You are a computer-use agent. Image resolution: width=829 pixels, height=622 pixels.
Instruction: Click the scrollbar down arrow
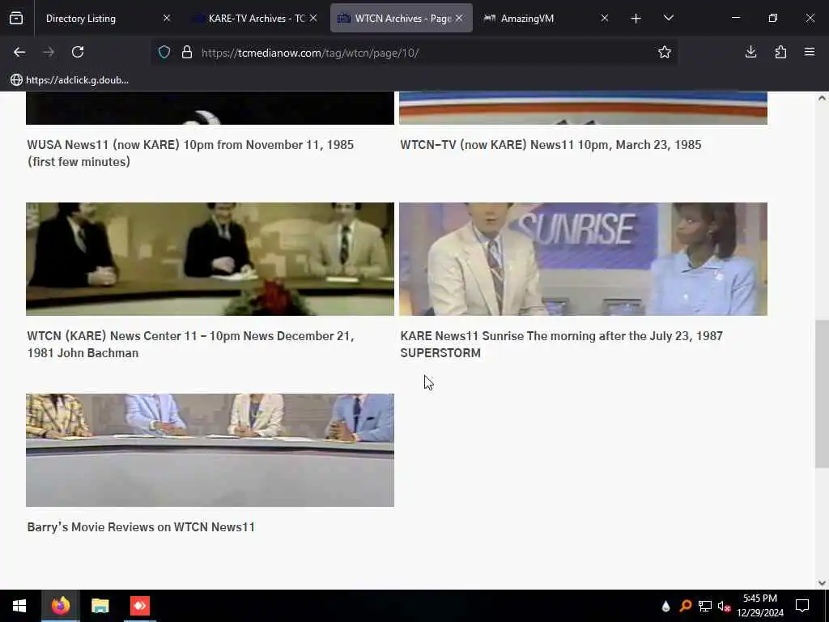[x=822, y=583]
